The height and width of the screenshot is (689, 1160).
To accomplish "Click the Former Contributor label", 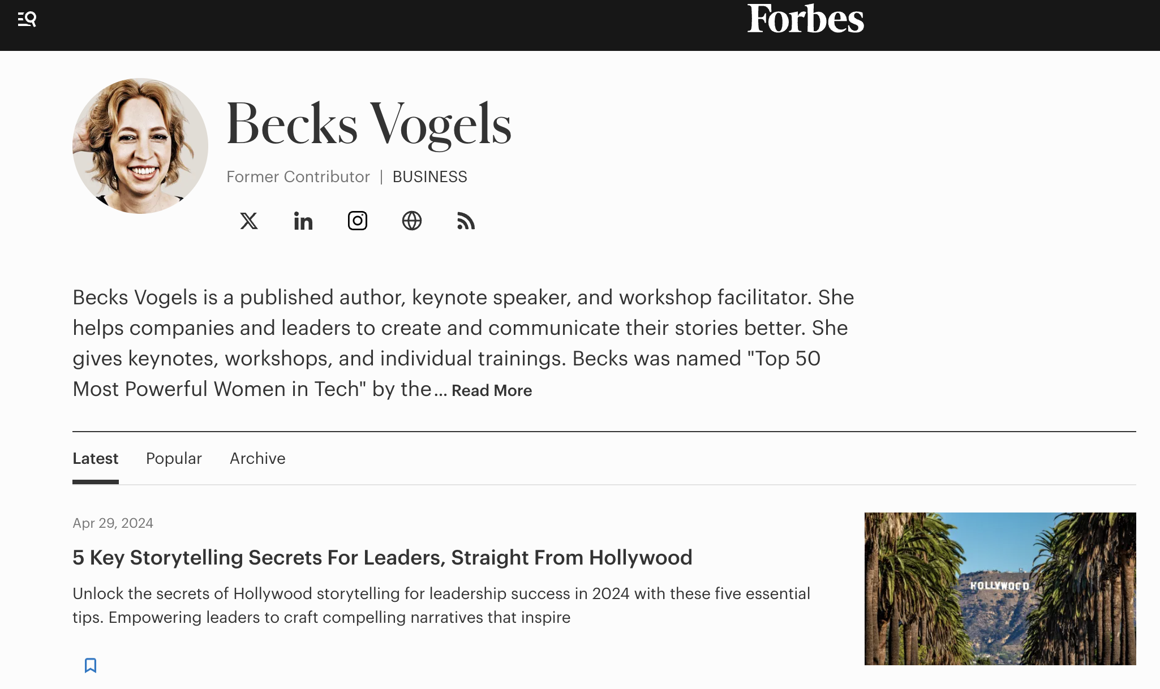I will (298, 177).
